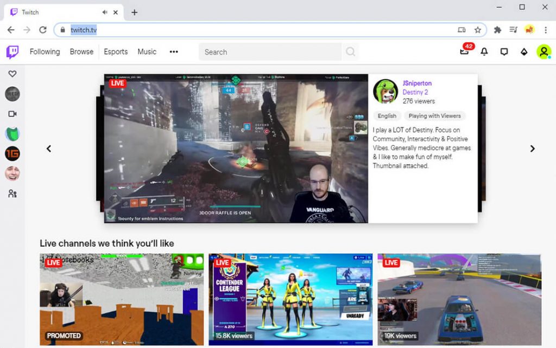Open the Chrome three-dot menu

[546, 30]
